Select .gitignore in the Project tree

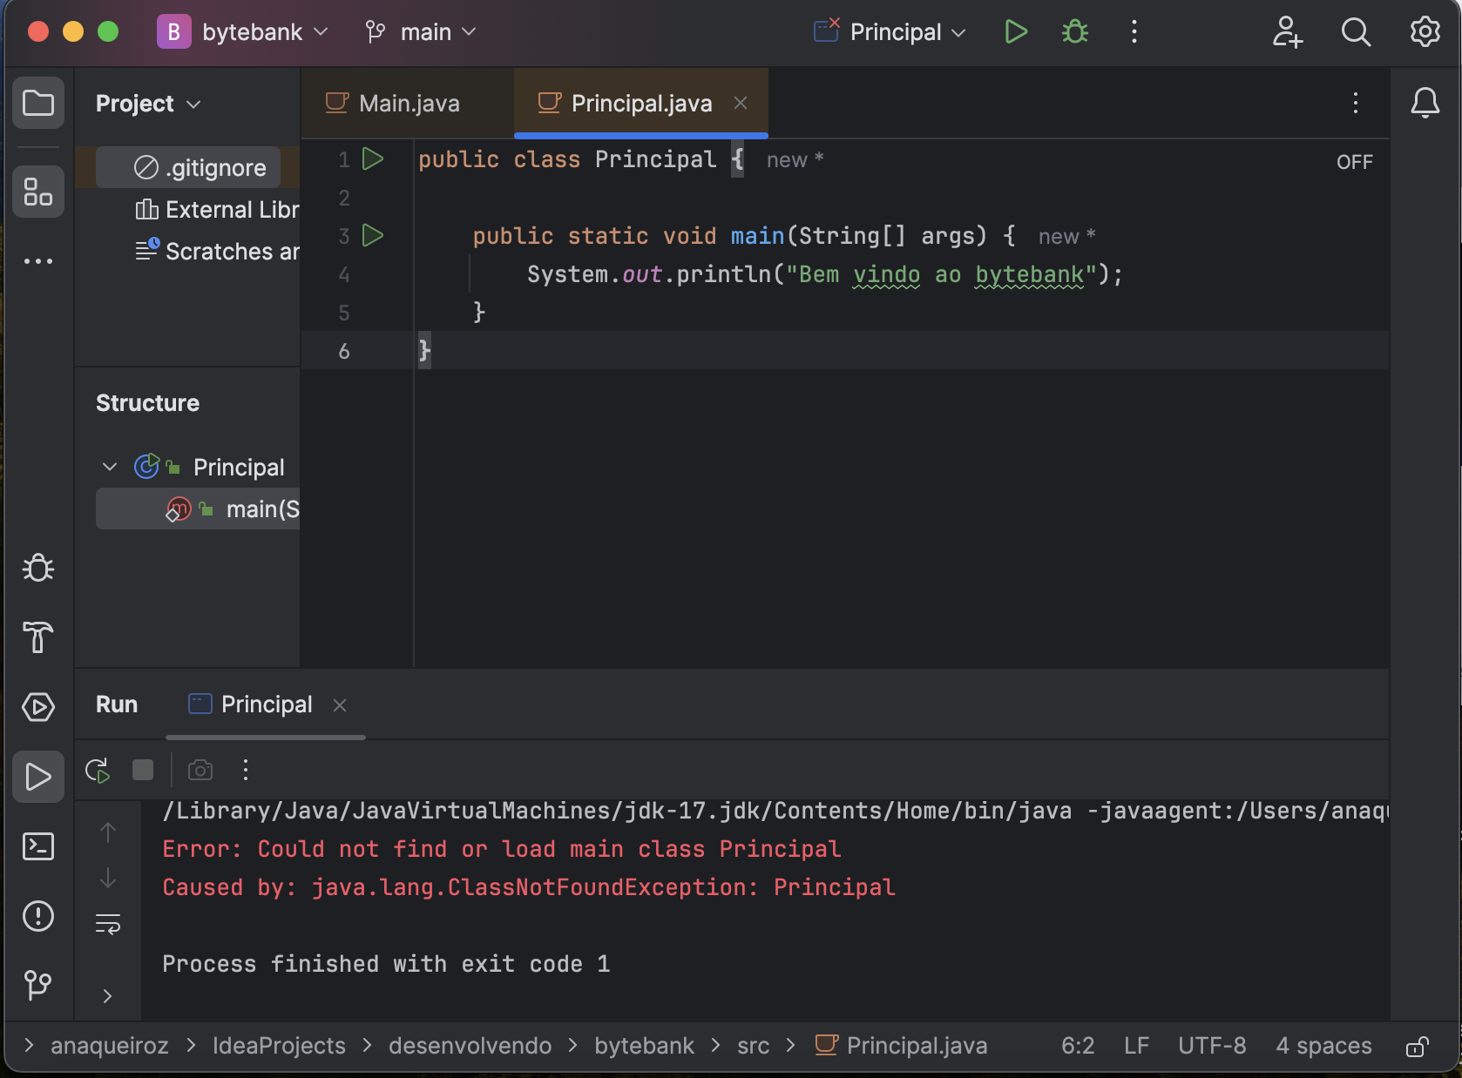point(215,168)
